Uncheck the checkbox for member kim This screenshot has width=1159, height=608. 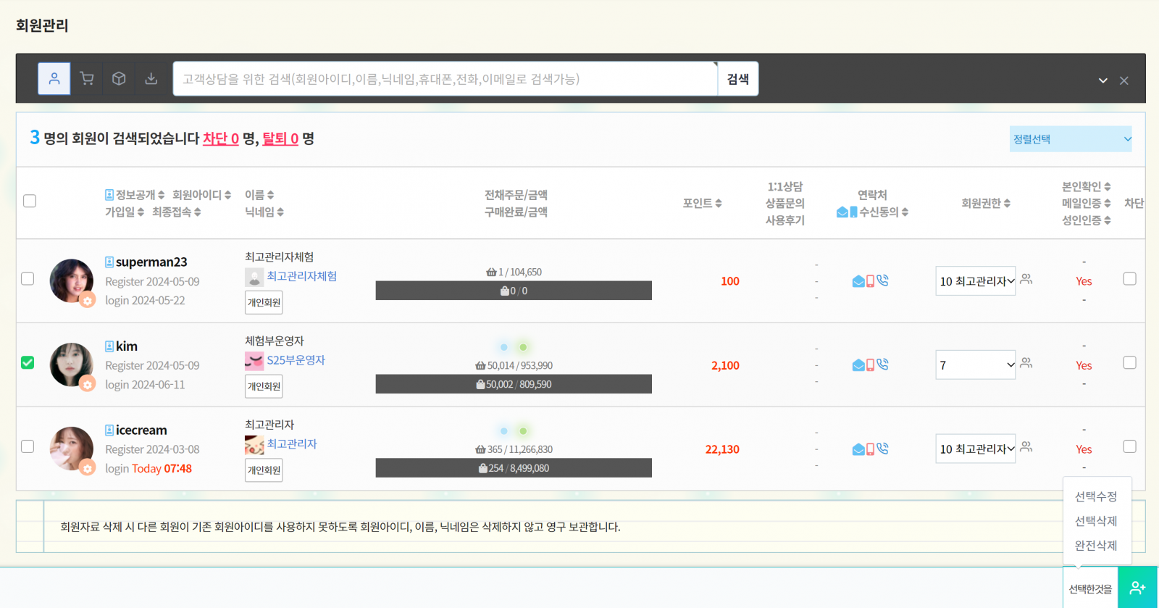pyautogui.click(x=28, y=362)
